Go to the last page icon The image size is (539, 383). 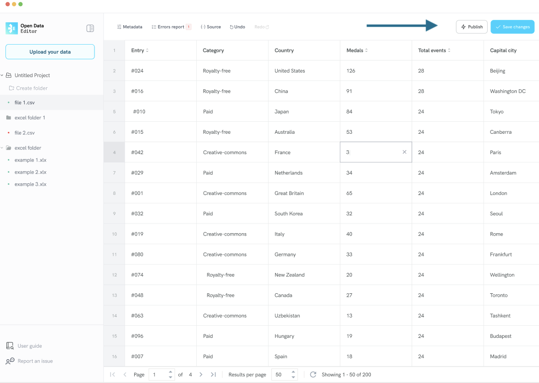tap(213, 374)
